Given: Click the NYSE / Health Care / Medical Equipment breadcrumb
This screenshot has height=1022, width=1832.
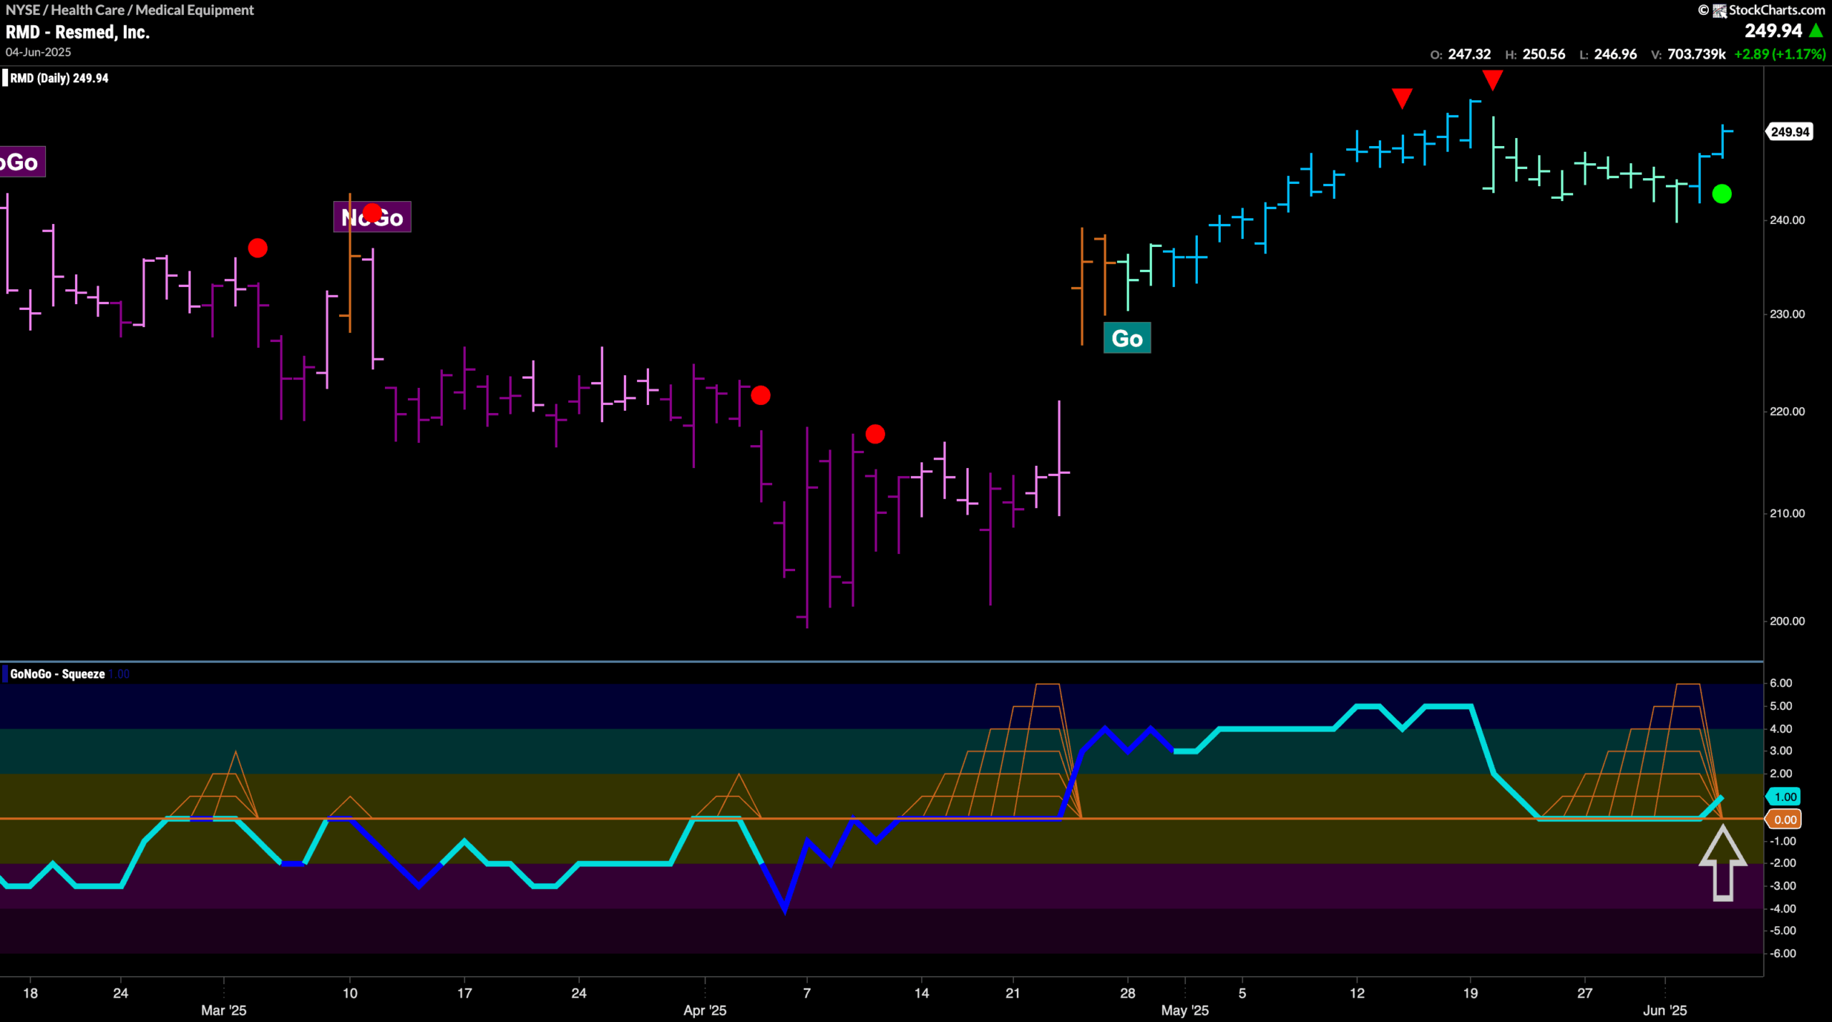Looking at the screenshot, I should pyautogui.click(x=130, y=10).
